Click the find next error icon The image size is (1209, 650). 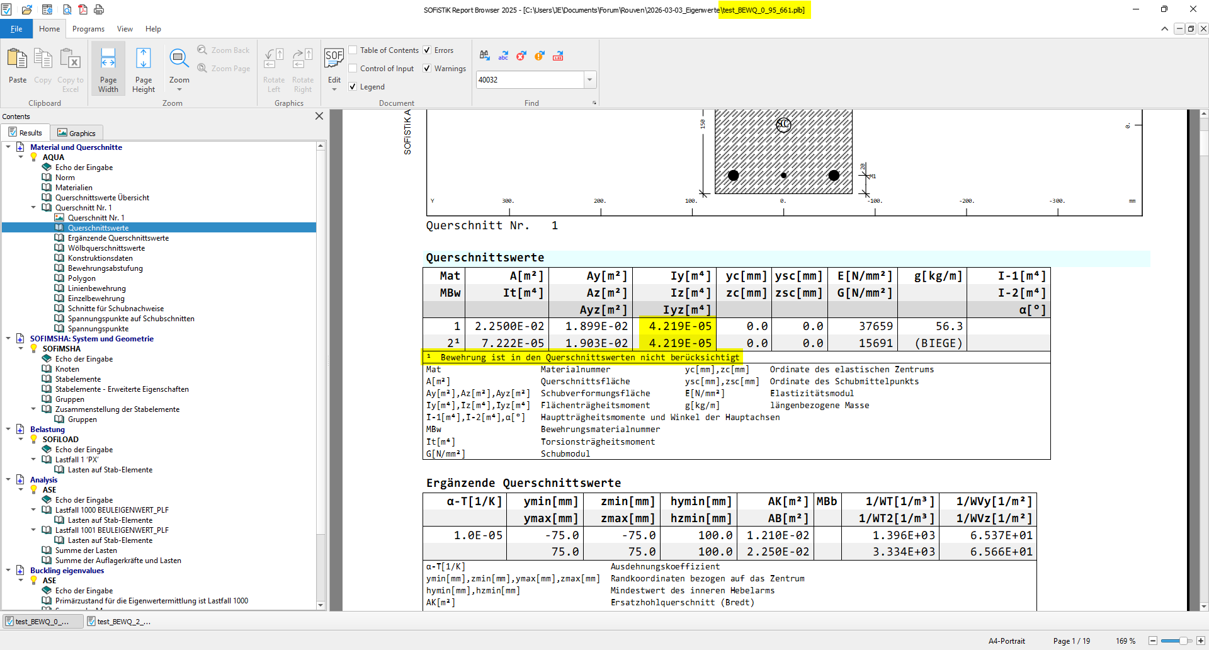tap(521, 56)
